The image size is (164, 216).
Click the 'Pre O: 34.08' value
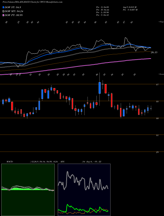pyautogui.click(x=102, y=7)
